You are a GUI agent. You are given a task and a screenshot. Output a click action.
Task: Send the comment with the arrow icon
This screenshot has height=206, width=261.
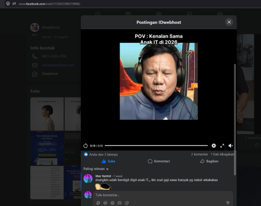pos(228,202)
